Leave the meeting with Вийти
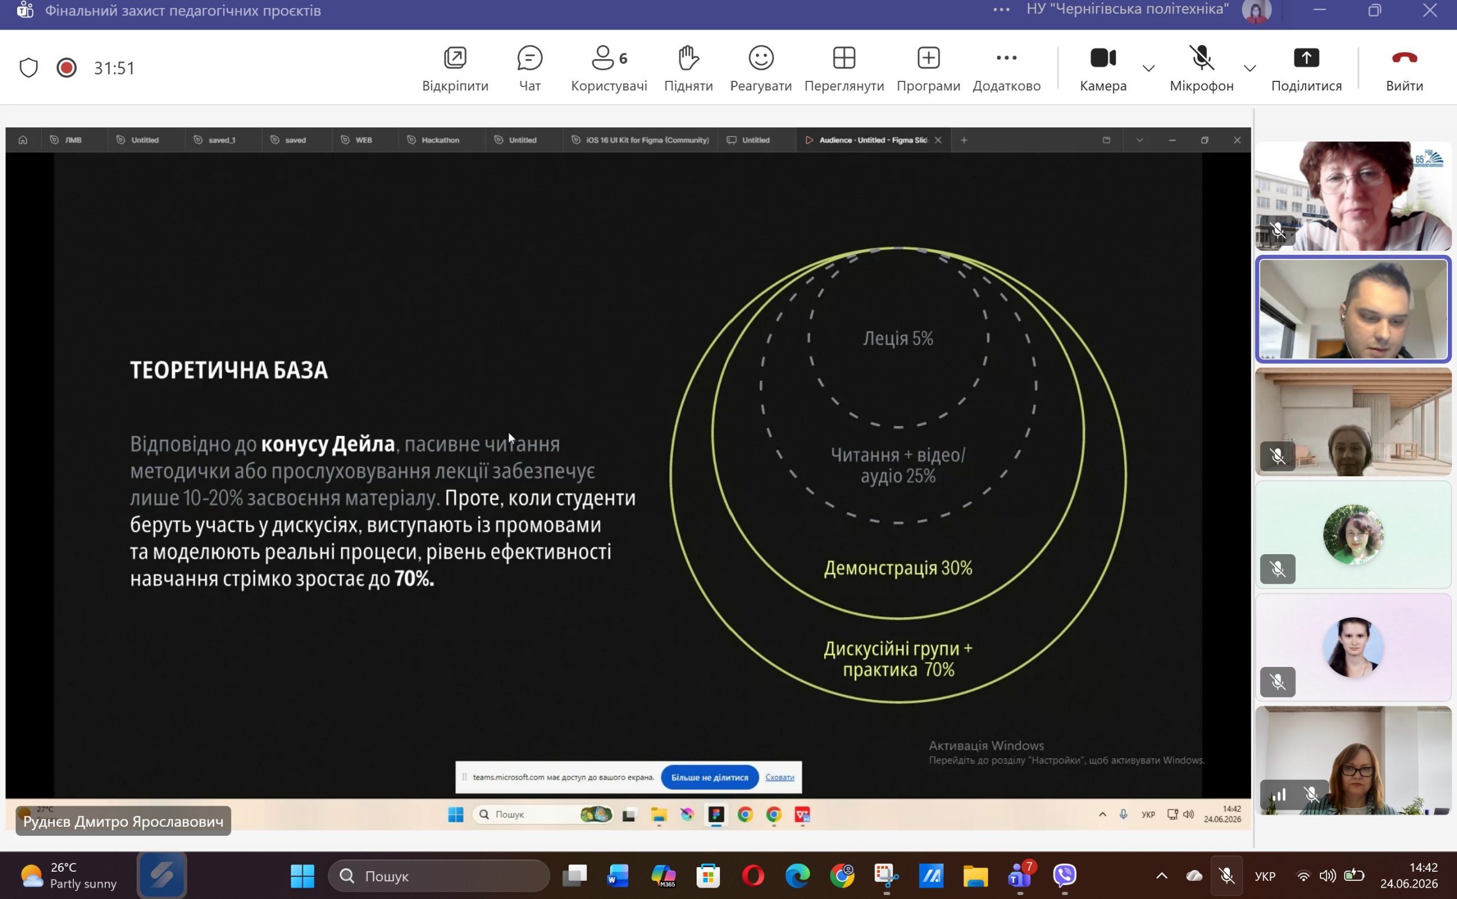This screenshot has width=1457, height=899. point(1404,68)
